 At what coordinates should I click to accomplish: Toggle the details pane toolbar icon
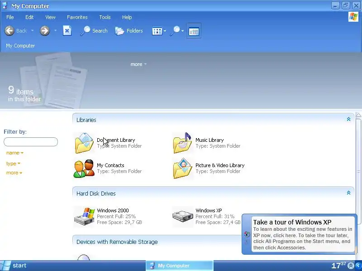(194, 31)
